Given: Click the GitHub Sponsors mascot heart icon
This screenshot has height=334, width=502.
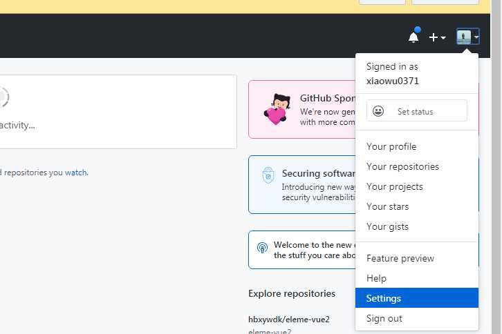Looking at the screenshot, I should click(x=277, y=109).
